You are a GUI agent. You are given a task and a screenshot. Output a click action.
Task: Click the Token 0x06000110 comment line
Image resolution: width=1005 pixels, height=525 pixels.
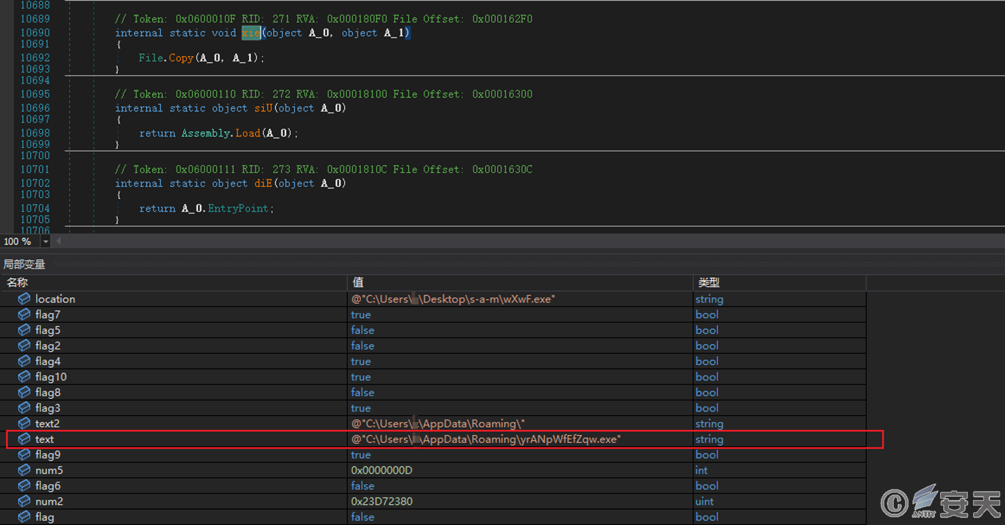pos(324,94)
